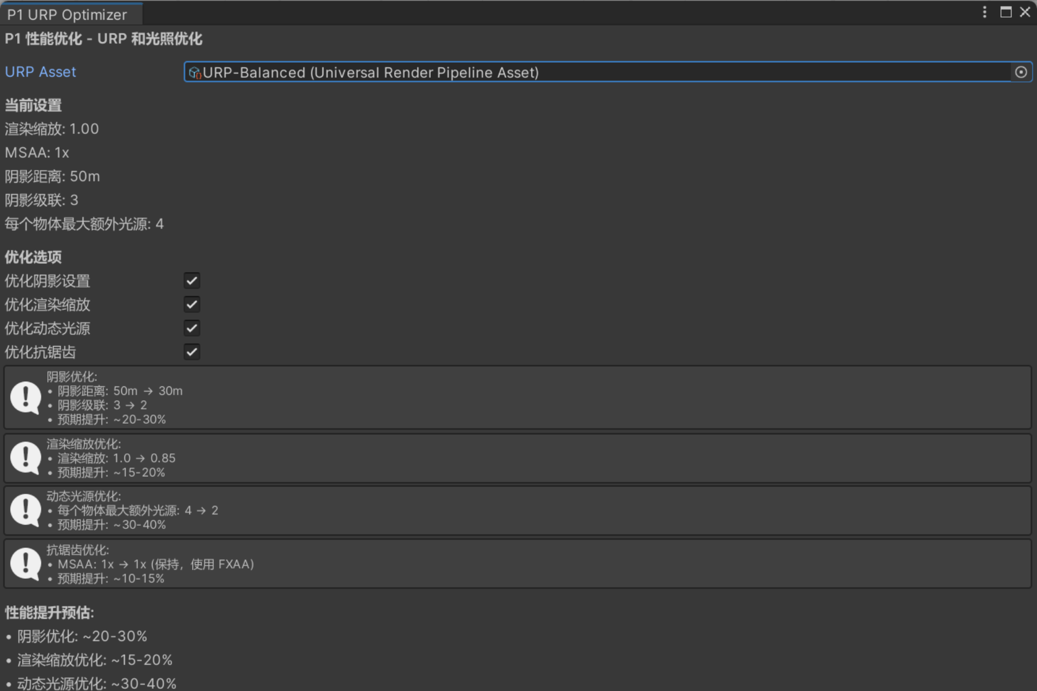The width and height of the screenshot is (1037, 691).
Task: Click the title P1 性能优化 - URP 和光照优化
Action: 104,39
